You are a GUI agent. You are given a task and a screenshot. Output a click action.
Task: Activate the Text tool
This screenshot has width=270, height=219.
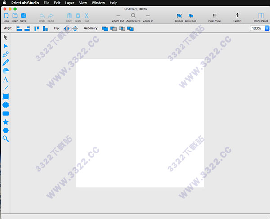click(5, 80)
